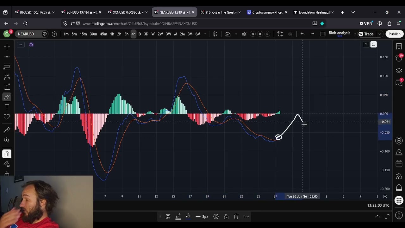Toggle the bookmark star for this page
The width and height of the screenshot is (405, 228).
[322, 23]
